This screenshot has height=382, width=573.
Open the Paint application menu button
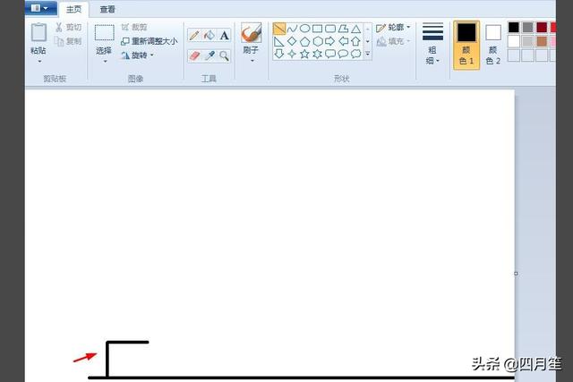pos(39,9)
